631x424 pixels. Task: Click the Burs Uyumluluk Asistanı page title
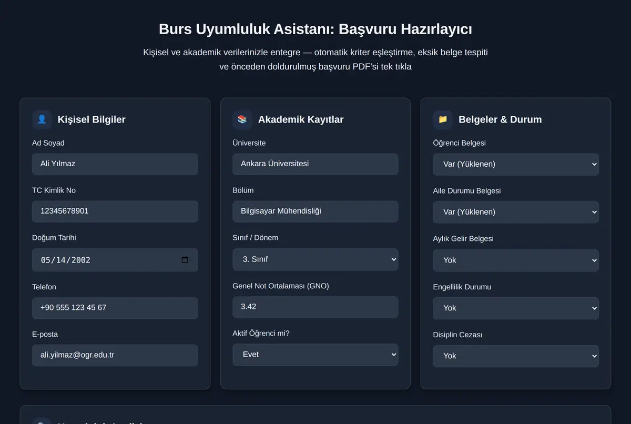point(315,29)
